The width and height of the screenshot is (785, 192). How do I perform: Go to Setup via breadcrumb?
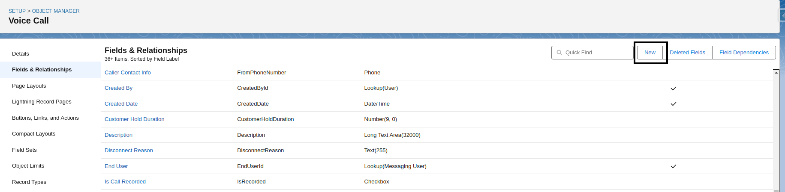click(x=17, y=11)
